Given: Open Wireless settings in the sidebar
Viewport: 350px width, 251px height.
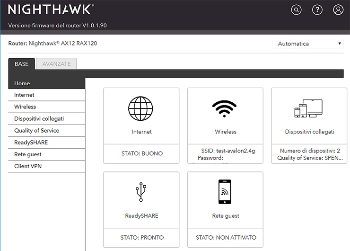Looking at the screenshot, I should 25,107.
